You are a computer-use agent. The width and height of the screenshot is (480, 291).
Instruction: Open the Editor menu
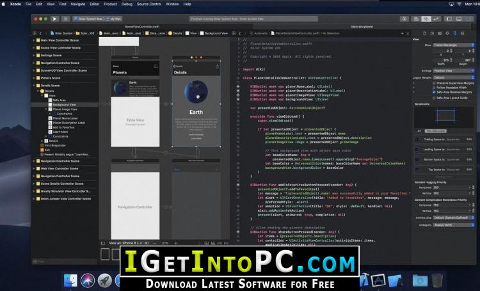[94, 4]
